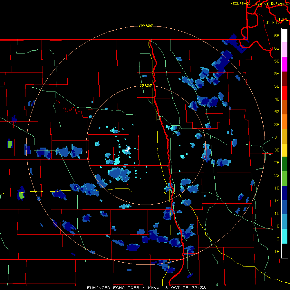The image size is (290, 290).
Task: Click the "34" legend value
Action: pos(277,137)
